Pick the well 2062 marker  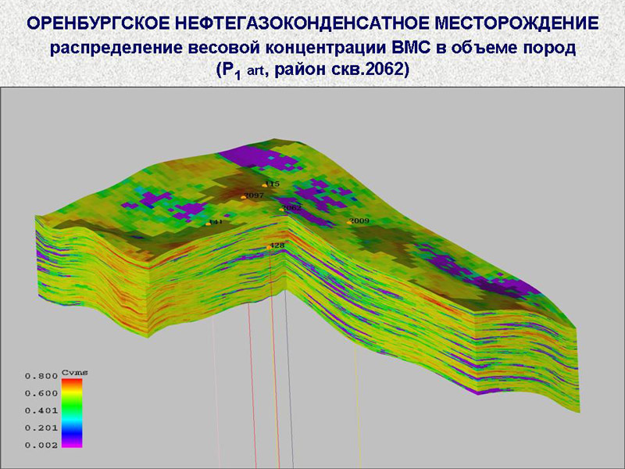[x=282, y=209]
